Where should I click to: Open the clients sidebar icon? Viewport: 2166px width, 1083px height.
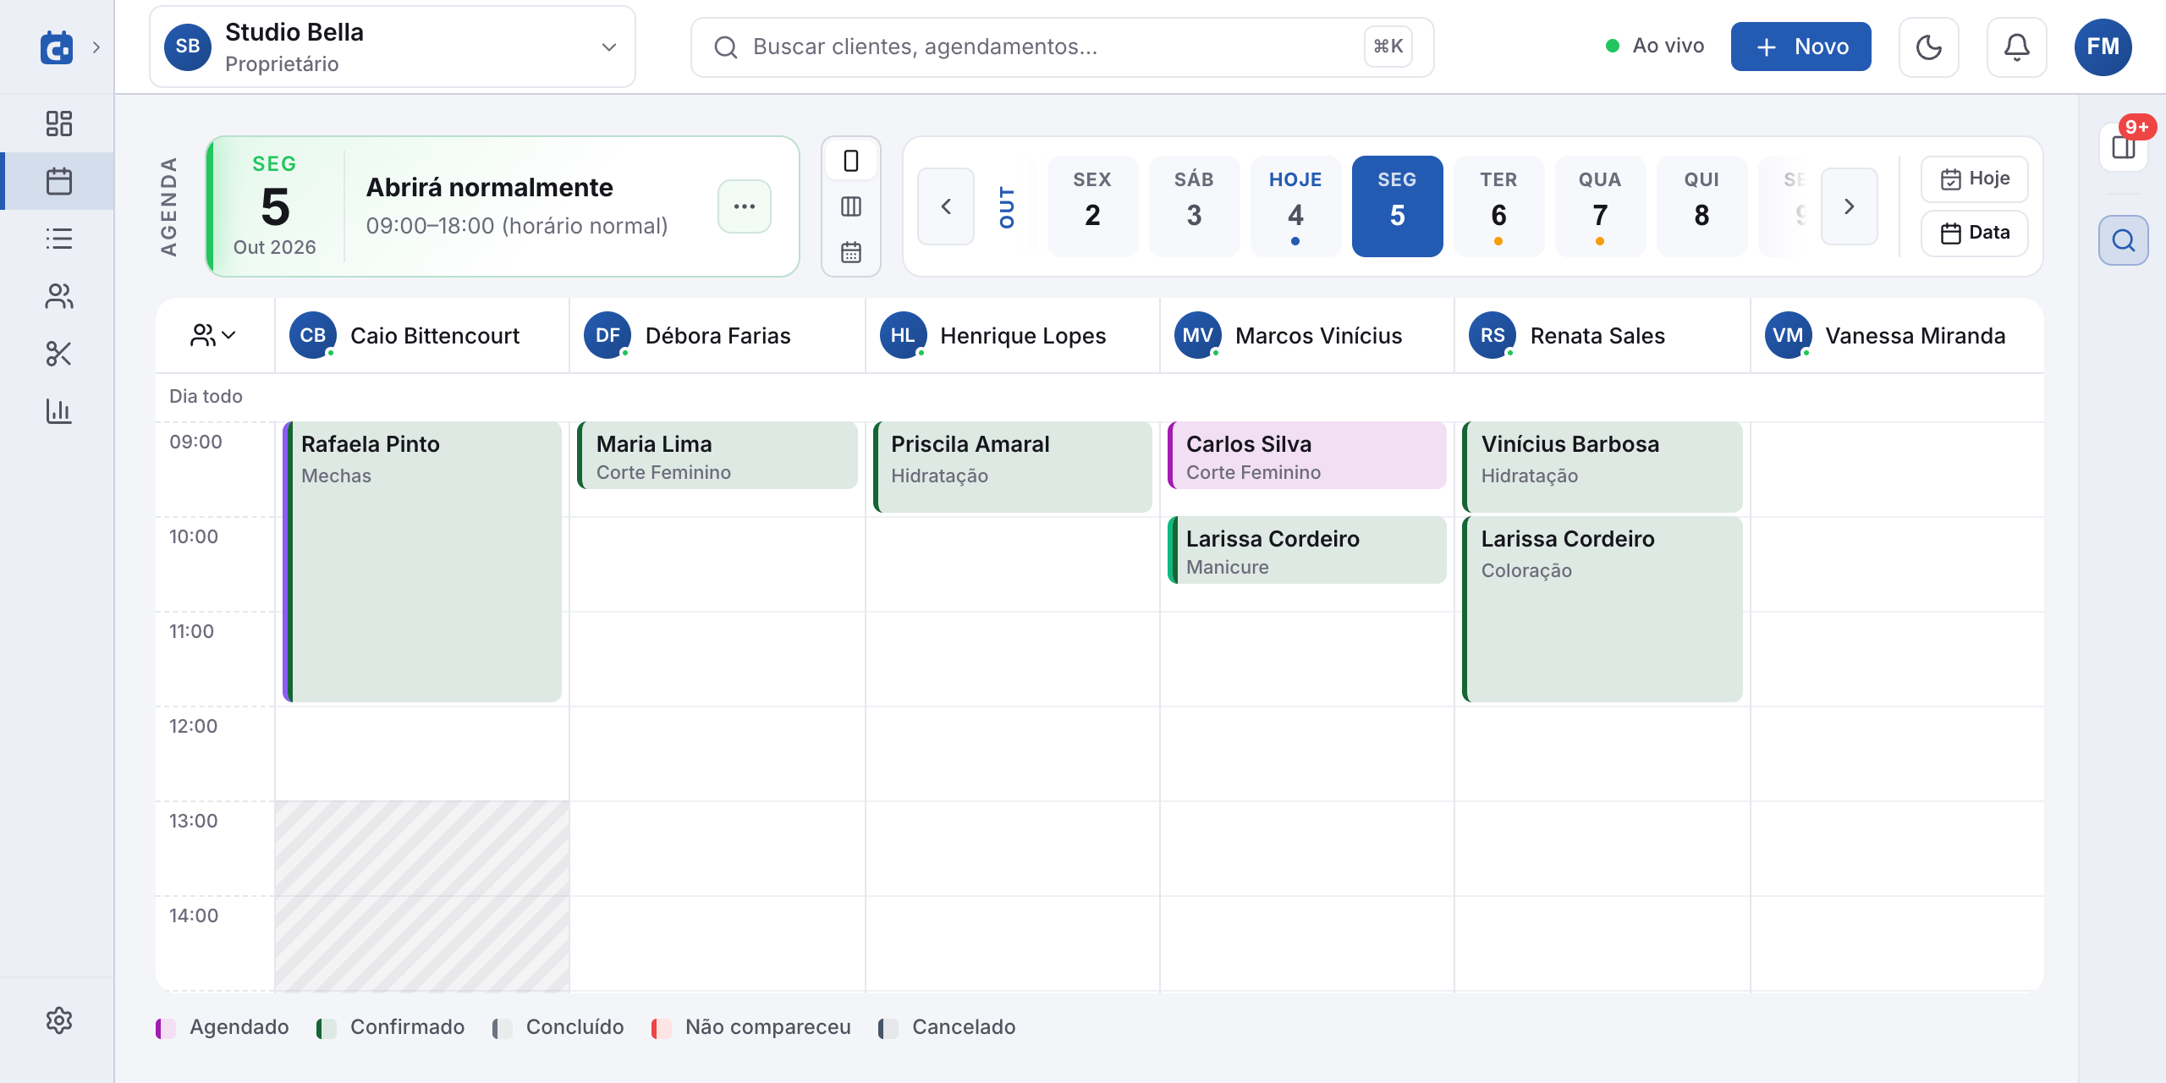click(x=58, y=296)
